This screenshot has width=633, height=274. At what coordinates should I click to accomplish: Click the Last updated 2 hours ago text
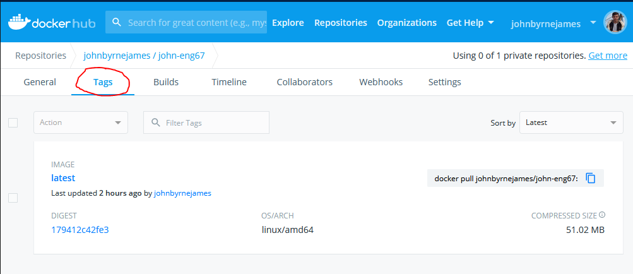click(97, 193)
